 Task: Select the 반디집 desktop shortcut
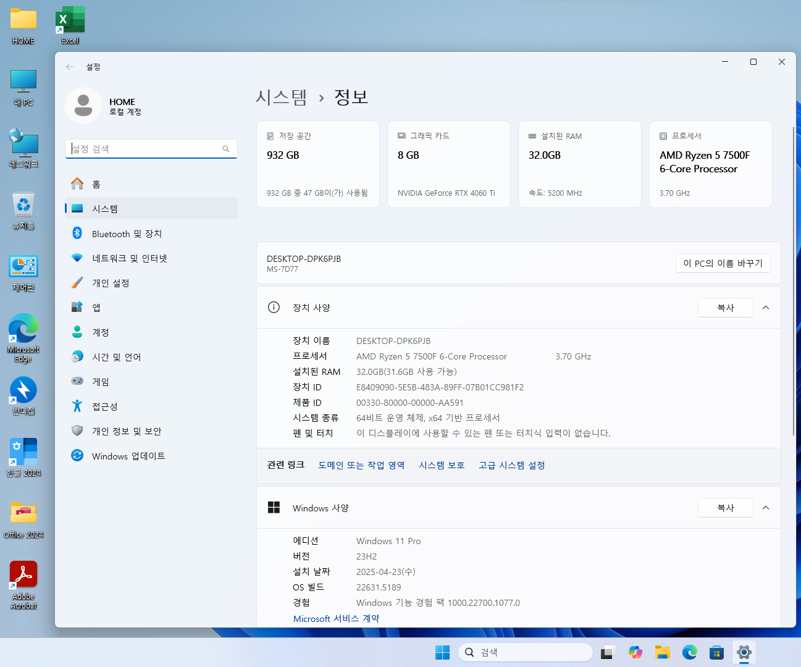(x=23, y=396)
